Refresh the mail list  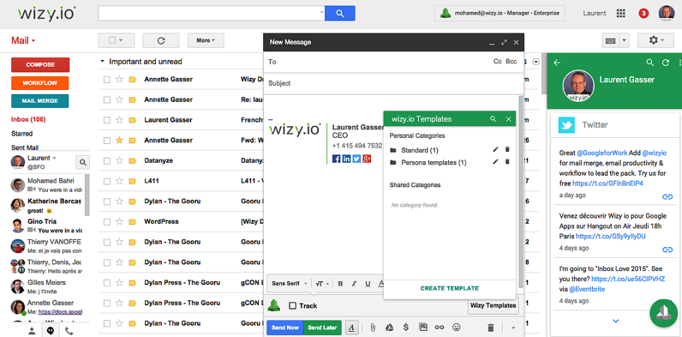click(161, 41)
